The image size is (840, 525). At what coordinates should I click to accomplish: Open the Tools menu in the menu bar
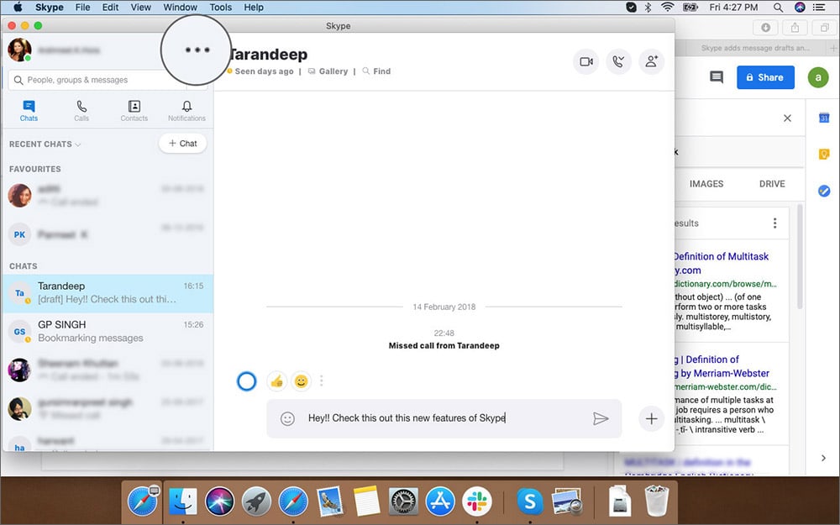(x=220, y=7)
